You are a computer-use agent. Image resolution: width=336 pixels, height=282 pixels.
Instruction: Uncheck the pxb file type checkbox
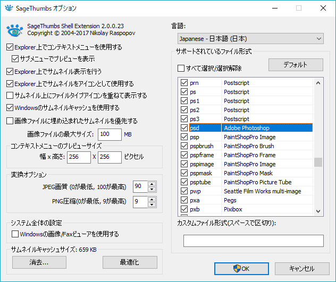click(x=184, y=209)
